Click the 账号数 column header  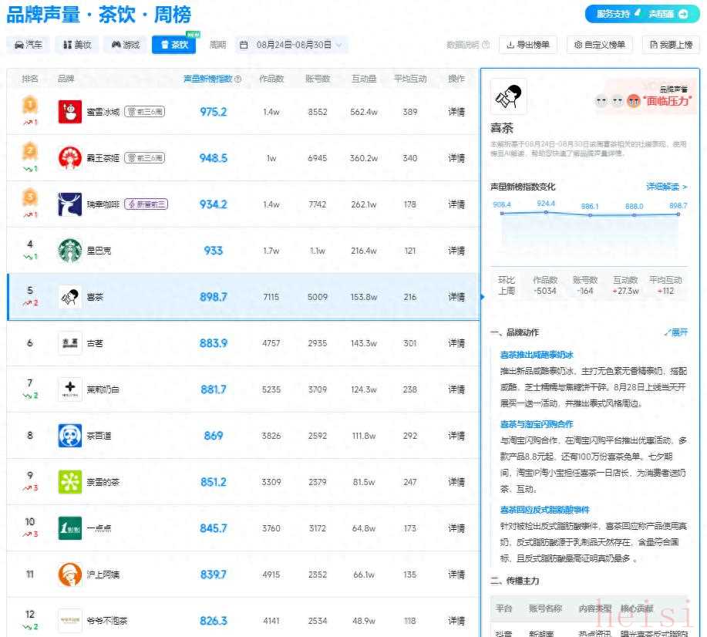(318, 79)
